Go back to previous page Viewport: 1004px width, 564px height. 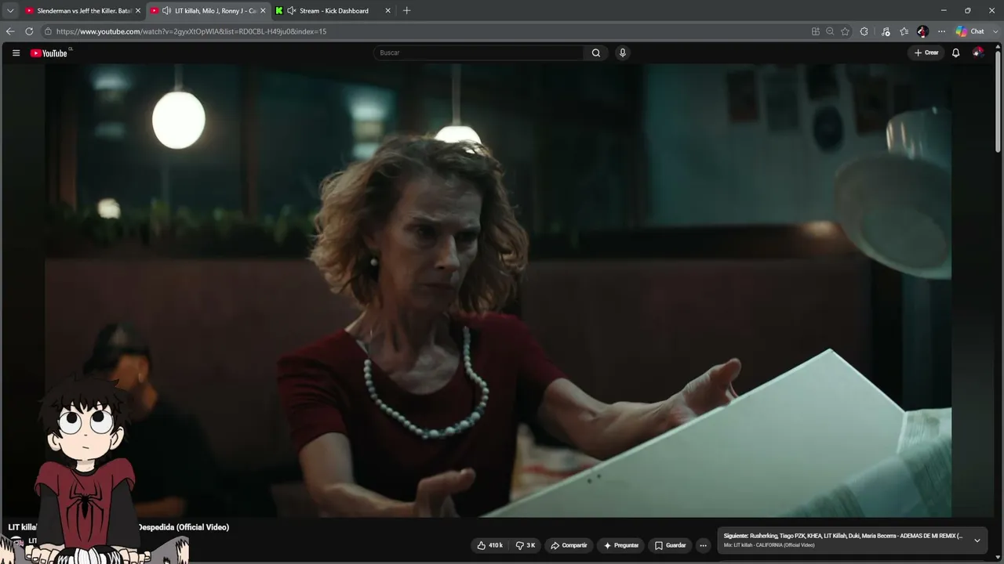click(x=10, y=31)
